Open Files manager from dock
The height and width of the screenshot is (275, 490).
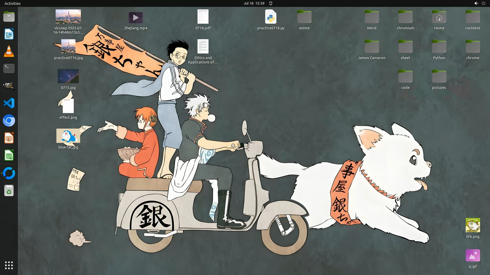point(9,17)
